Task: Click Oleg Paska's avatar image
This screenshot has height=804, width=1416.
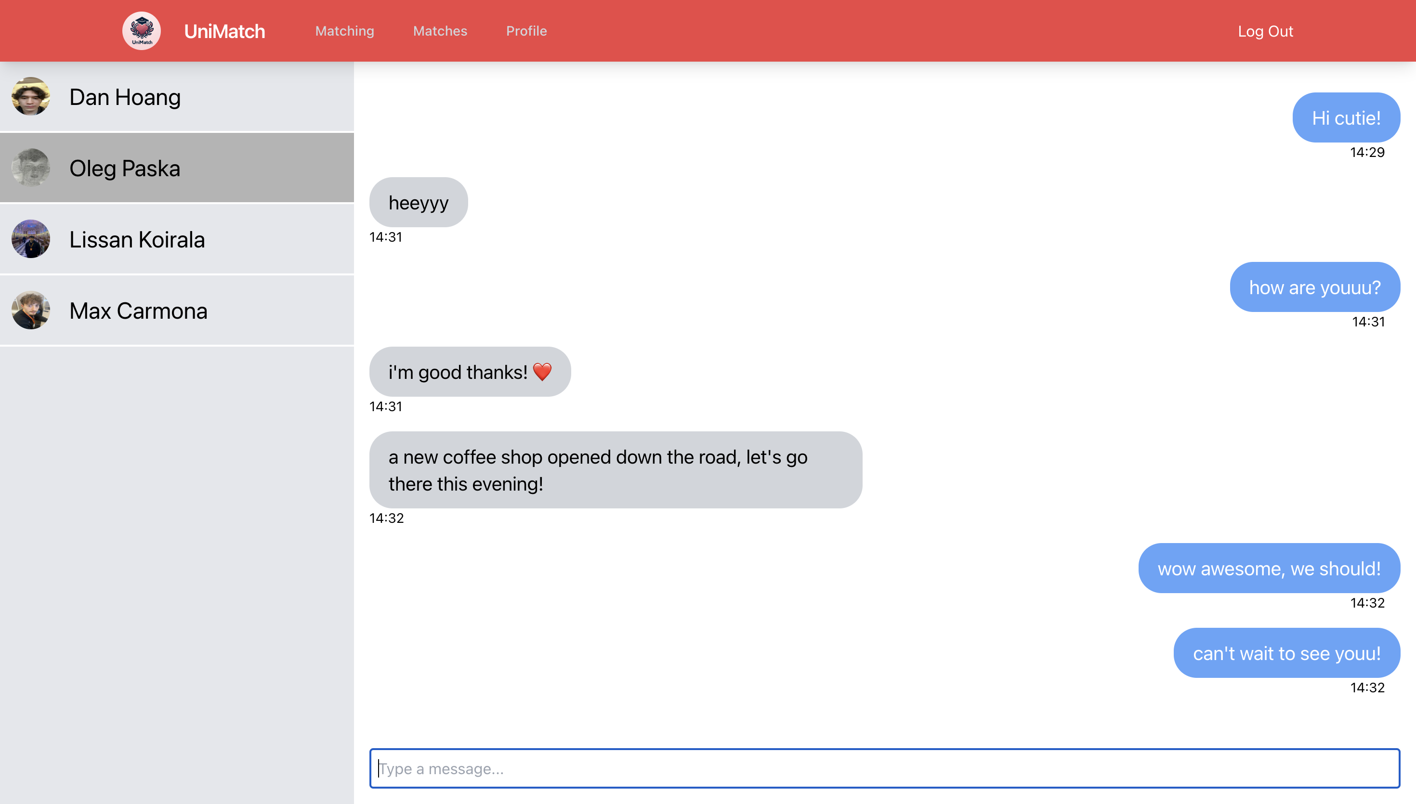Action: [x=31, y=168]
